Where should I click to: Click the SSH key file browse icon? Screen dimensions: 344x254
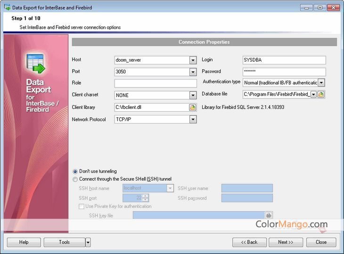tap(269, 215)
